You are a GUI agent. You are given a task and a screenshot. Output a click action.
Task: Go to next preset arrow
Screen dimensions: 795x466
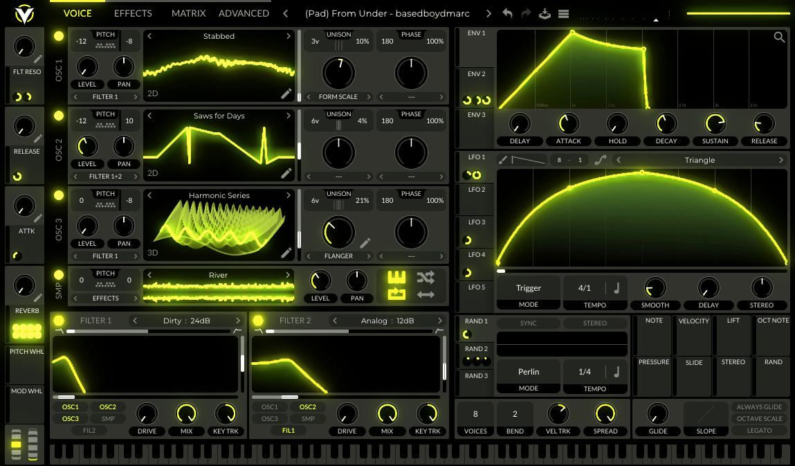coord(488,14)
